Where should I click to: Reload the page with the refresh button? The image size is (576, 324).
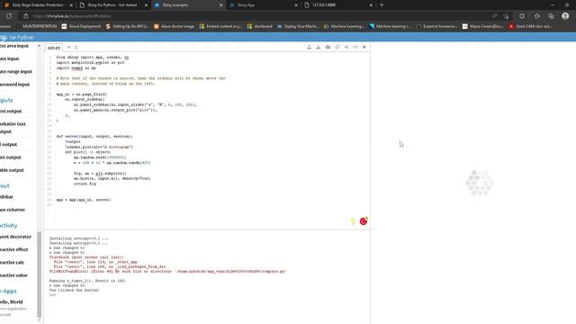point(9,16)
